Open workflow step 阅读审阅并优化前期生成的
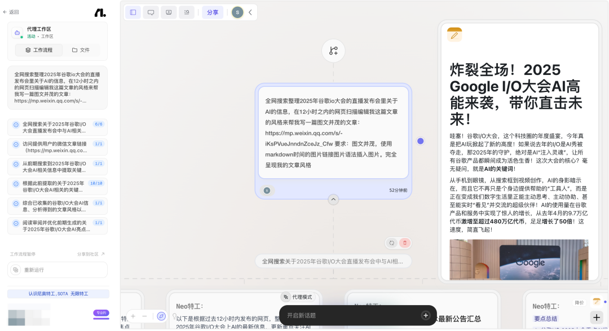 coord(58,226)
